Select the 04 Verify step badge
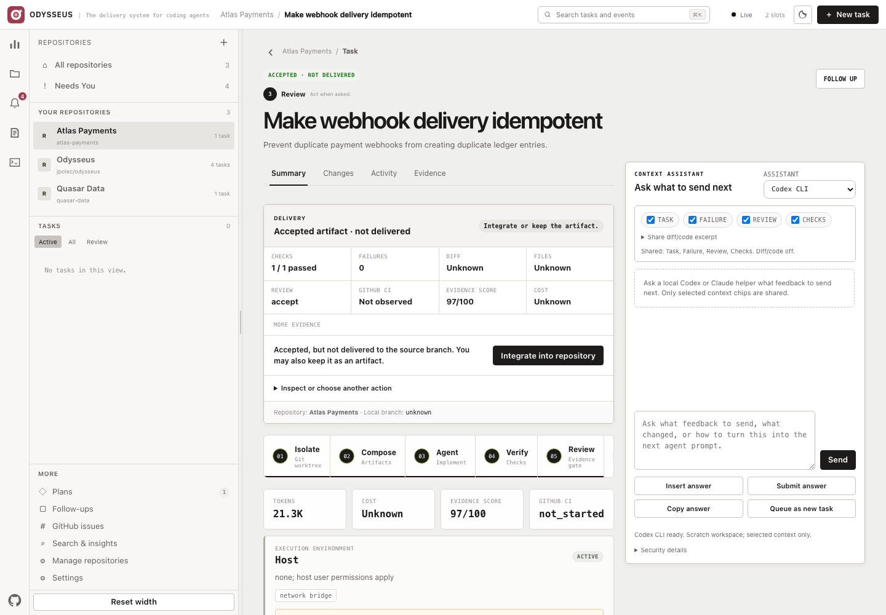Image resolution: width=886 pixels, height=615 pixels. pyautogui.click(x=492, y=456)
